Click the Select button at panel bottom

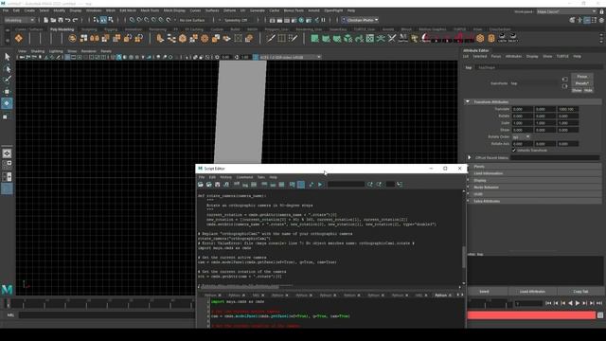(x=484, y=292)
